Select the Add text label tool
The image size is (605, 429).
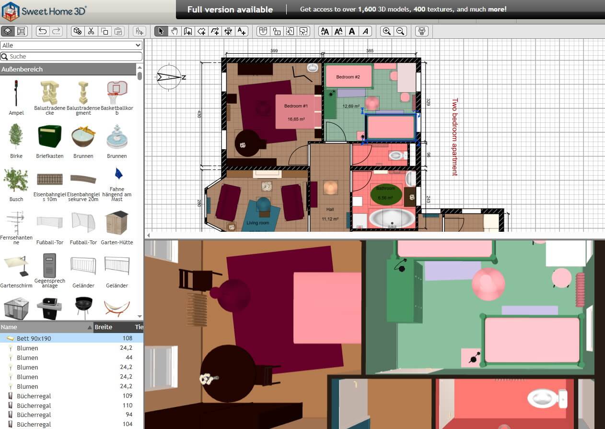242,31
